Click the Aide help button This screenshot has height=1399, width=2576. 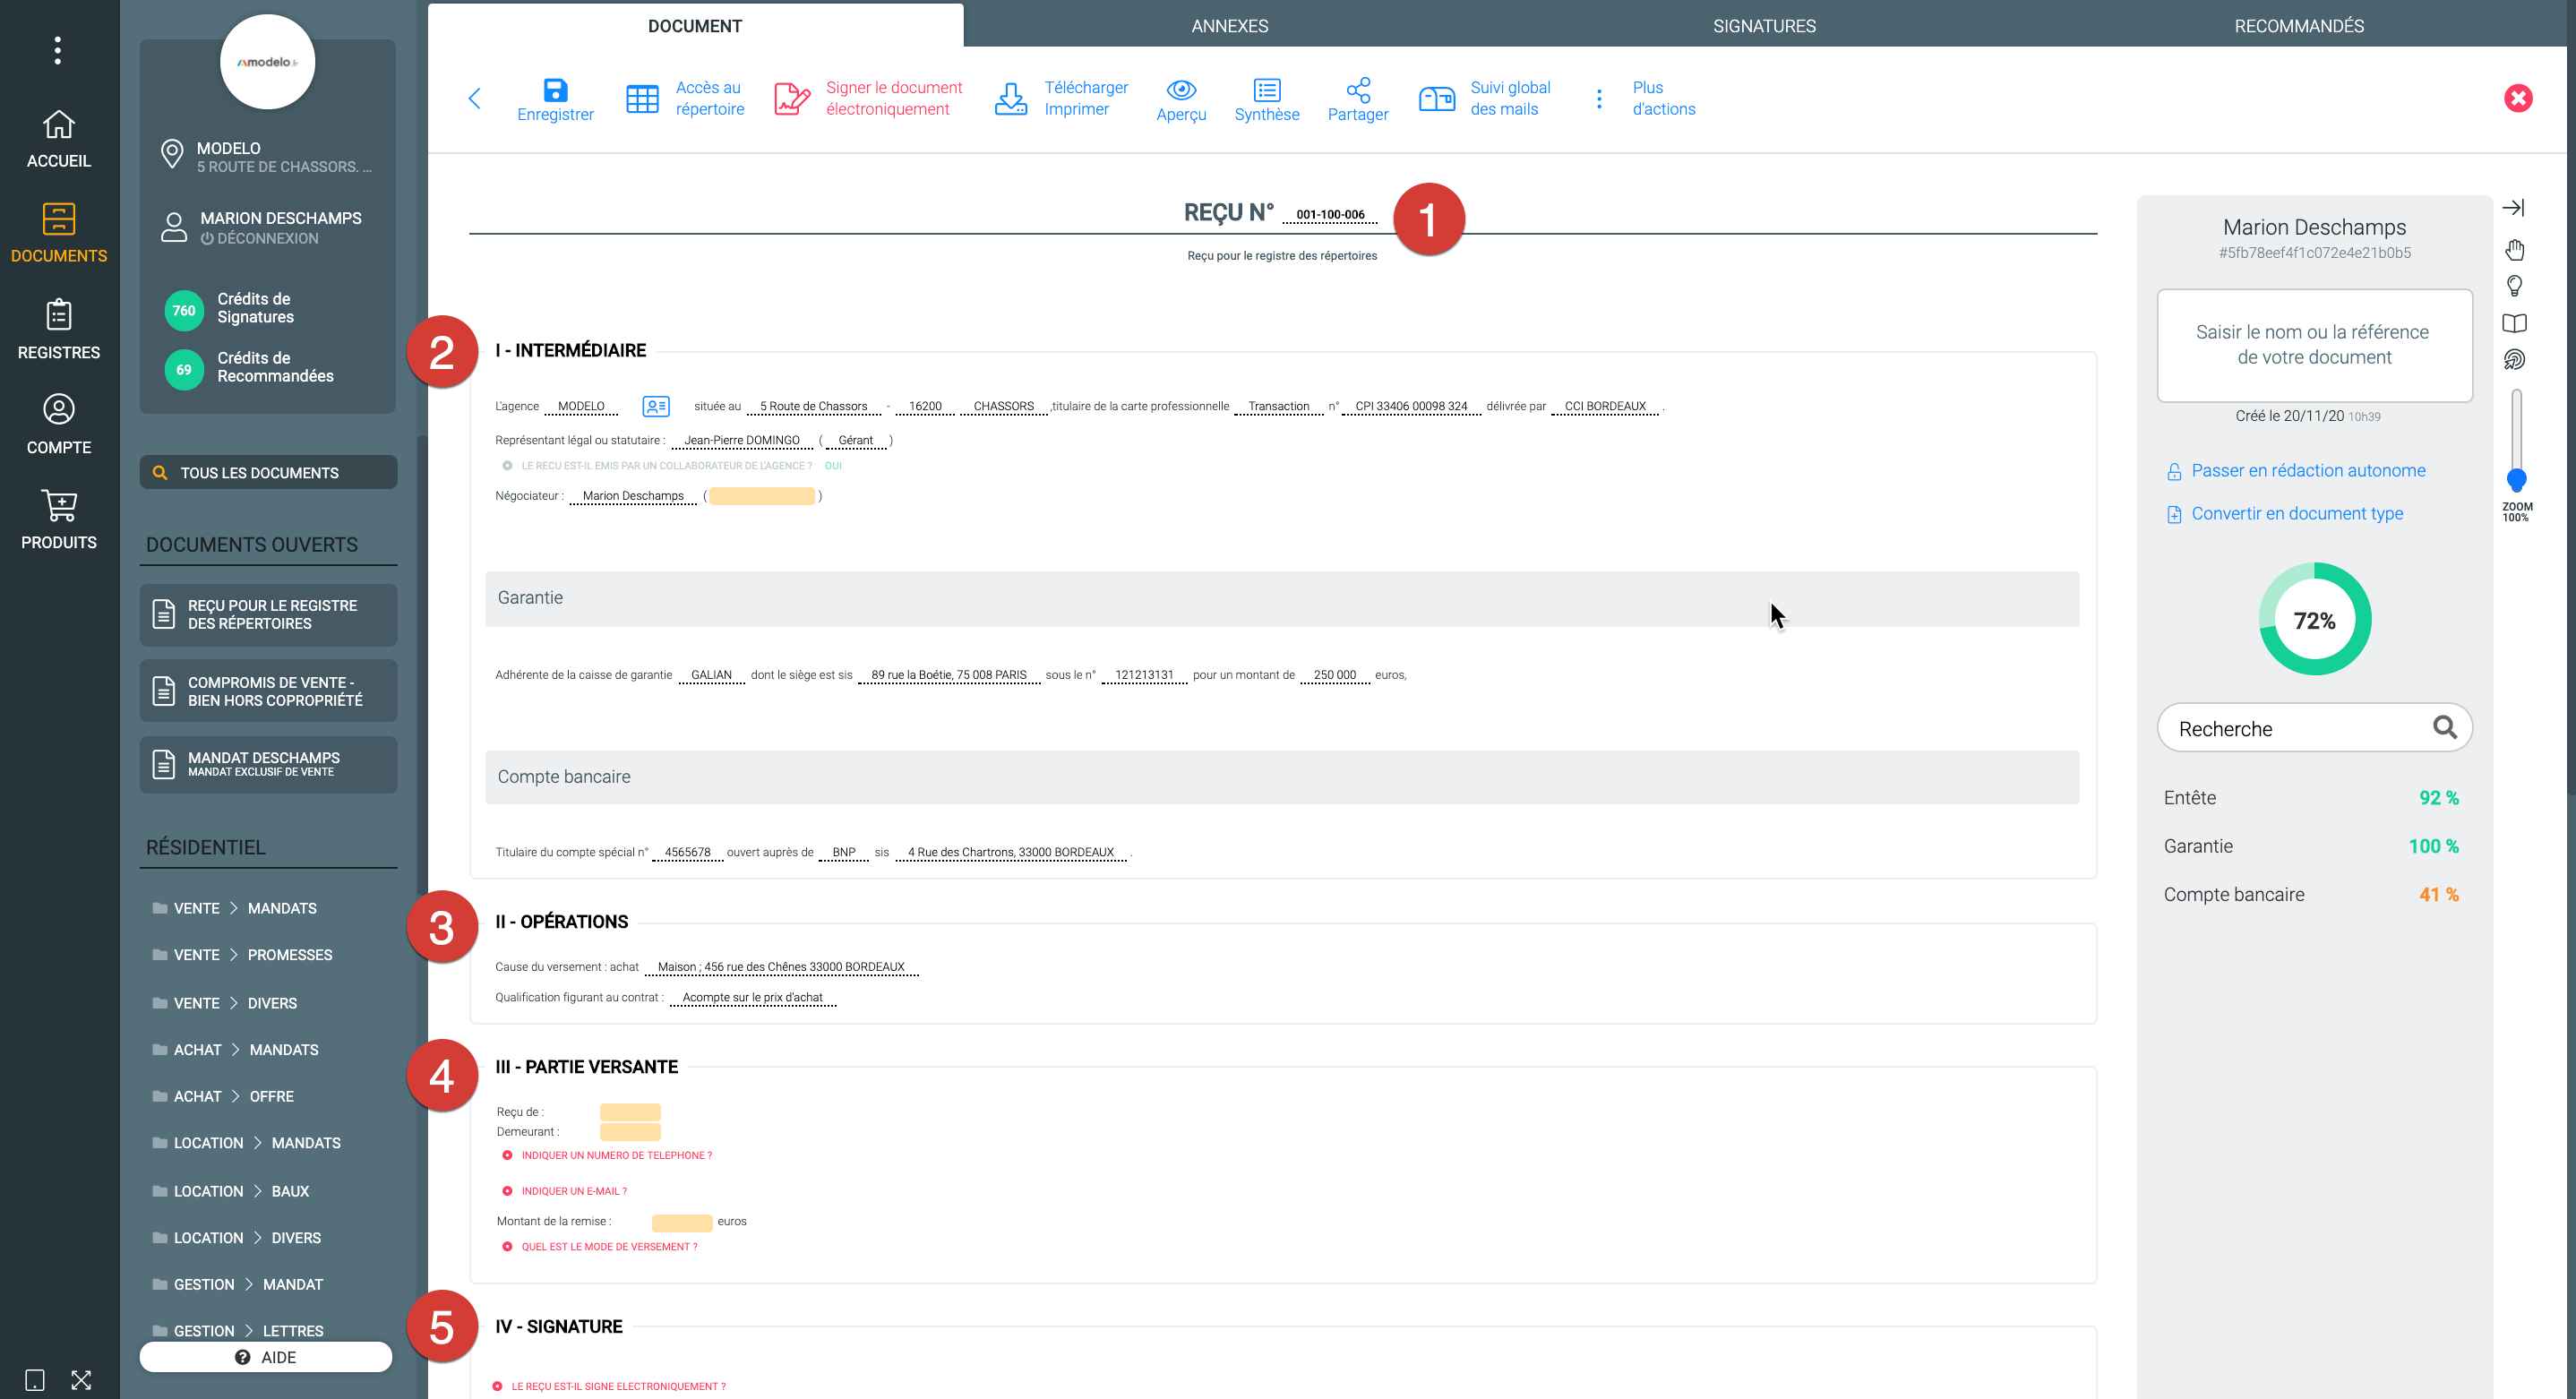266,1357
